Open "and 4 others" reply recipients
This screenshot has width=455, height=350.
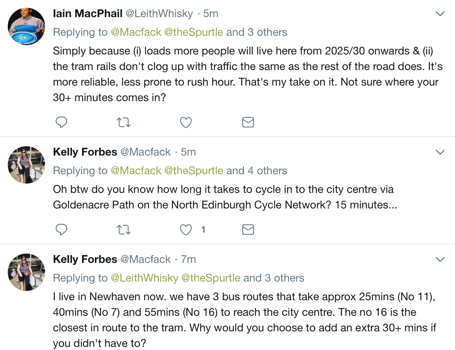coord(257,171)
